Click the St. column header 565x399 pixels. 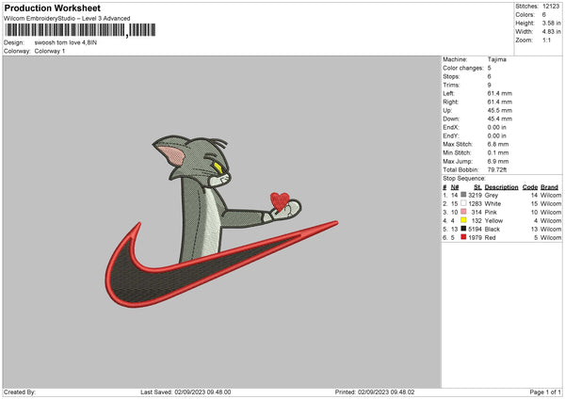coord(477,187)
